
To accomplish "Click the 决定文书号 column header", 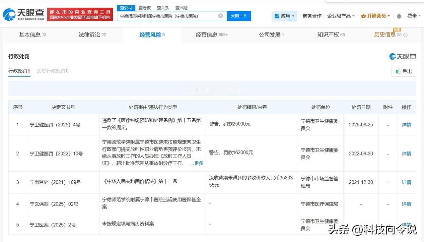I will point(63,107).
